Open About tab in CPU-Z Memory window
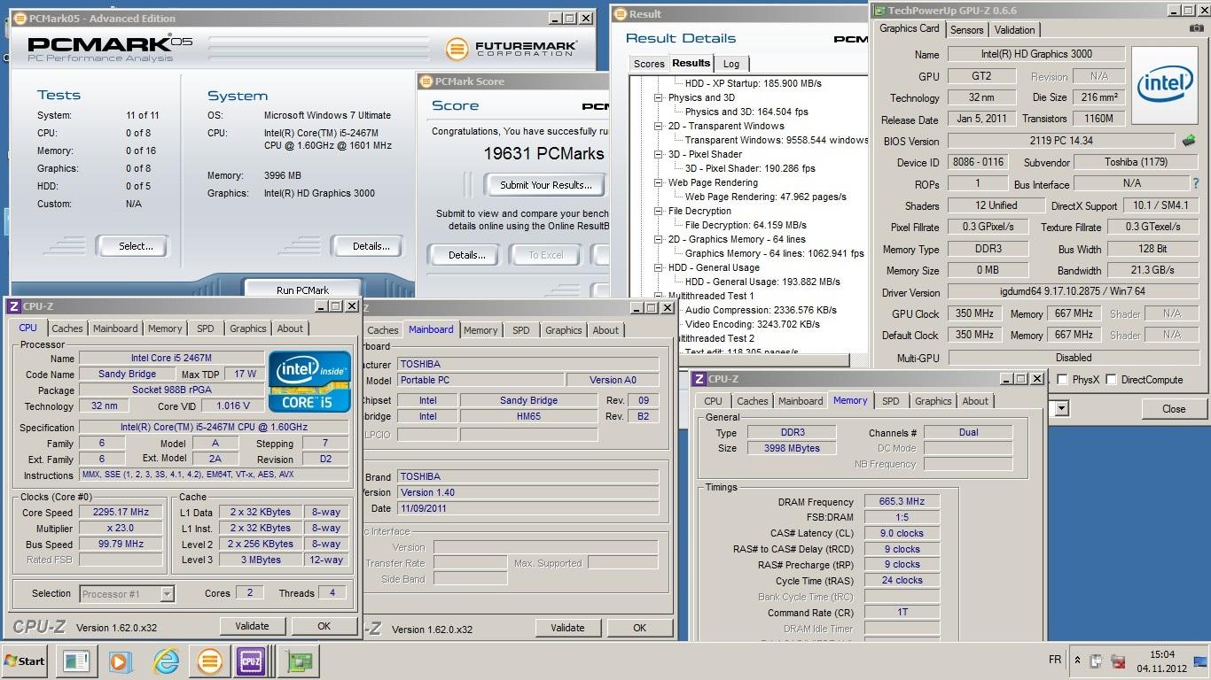Image resolution: width=1211 pixels, height=680 pixels. pos(975,401)
